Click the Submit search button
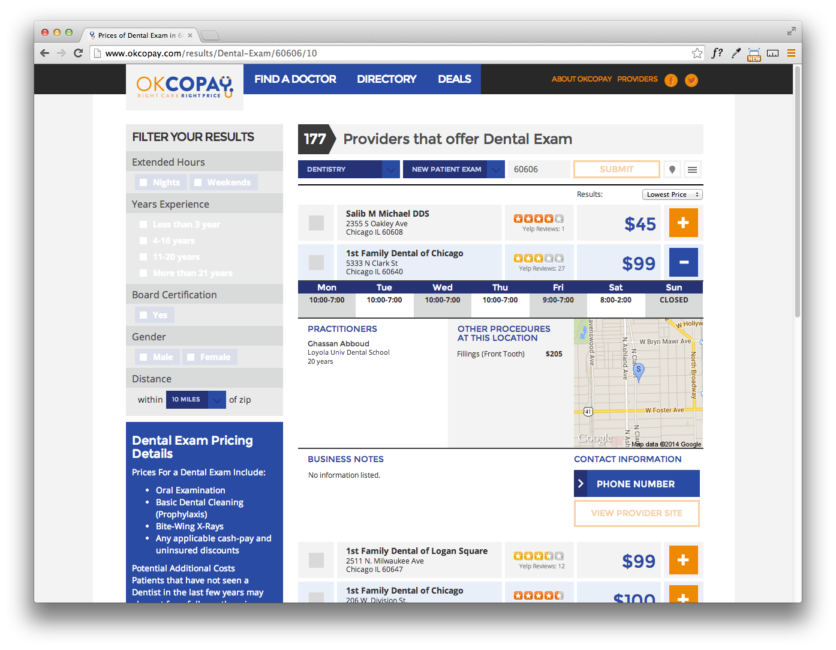The width and height of the screenshot is (836, 650). pyautogui.click(x=617, y=169)
